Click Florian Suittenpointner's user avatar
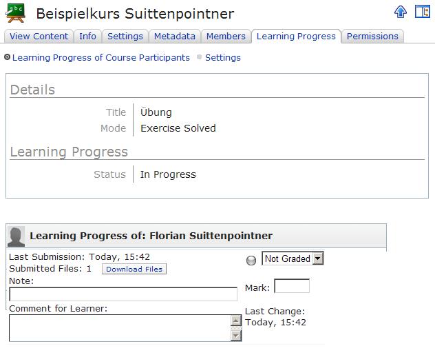 coord(16,236)
